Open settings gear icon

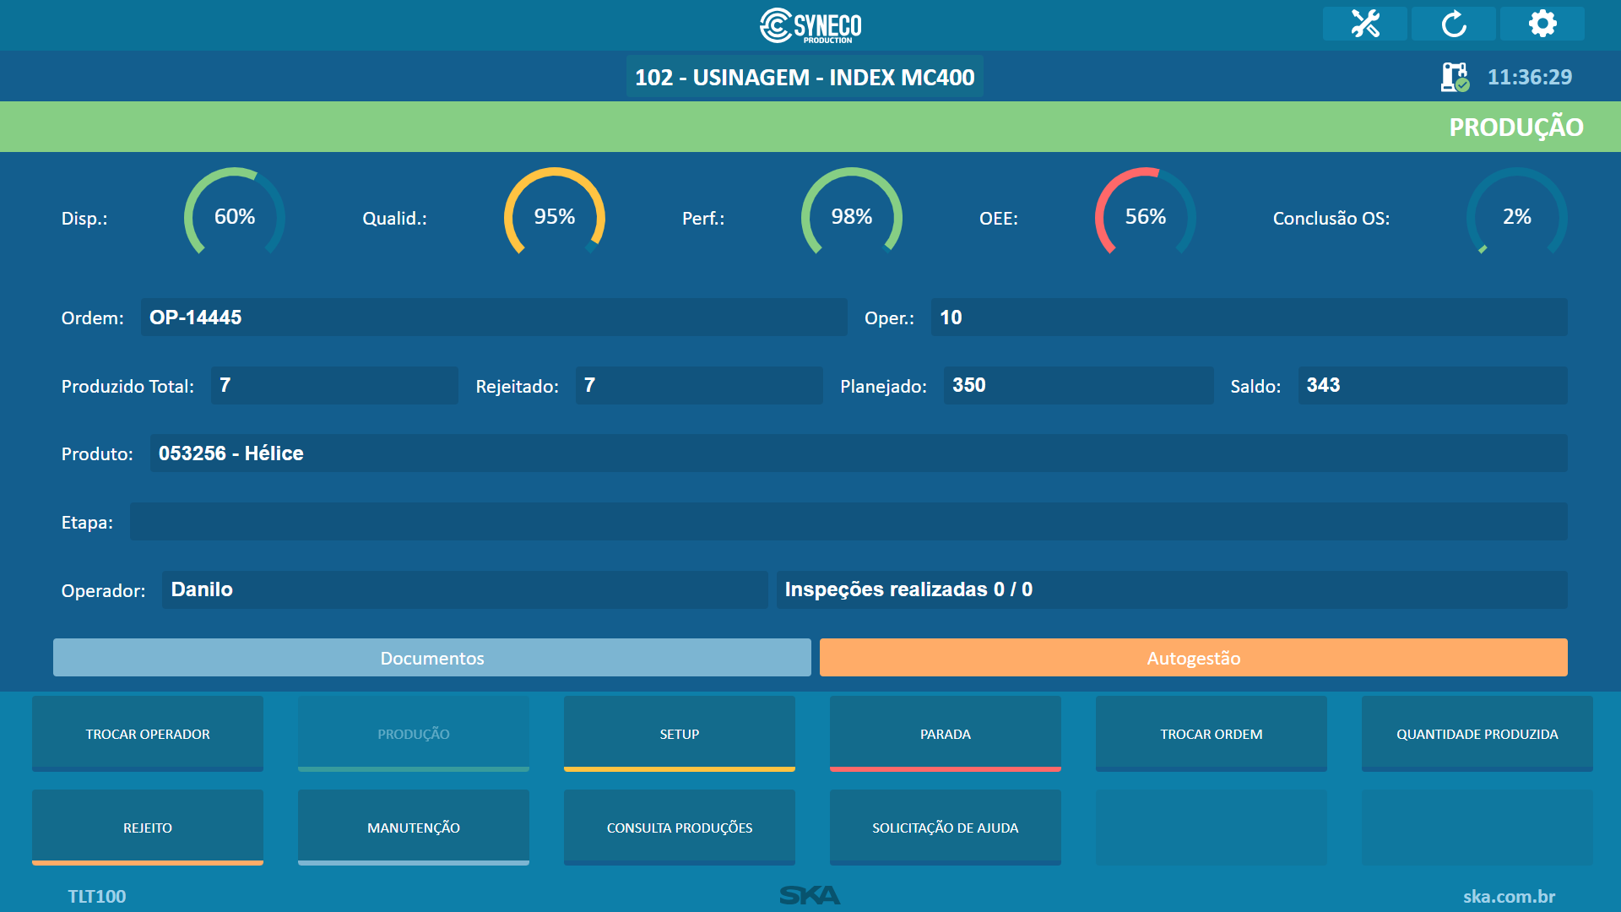[1542, 24]
